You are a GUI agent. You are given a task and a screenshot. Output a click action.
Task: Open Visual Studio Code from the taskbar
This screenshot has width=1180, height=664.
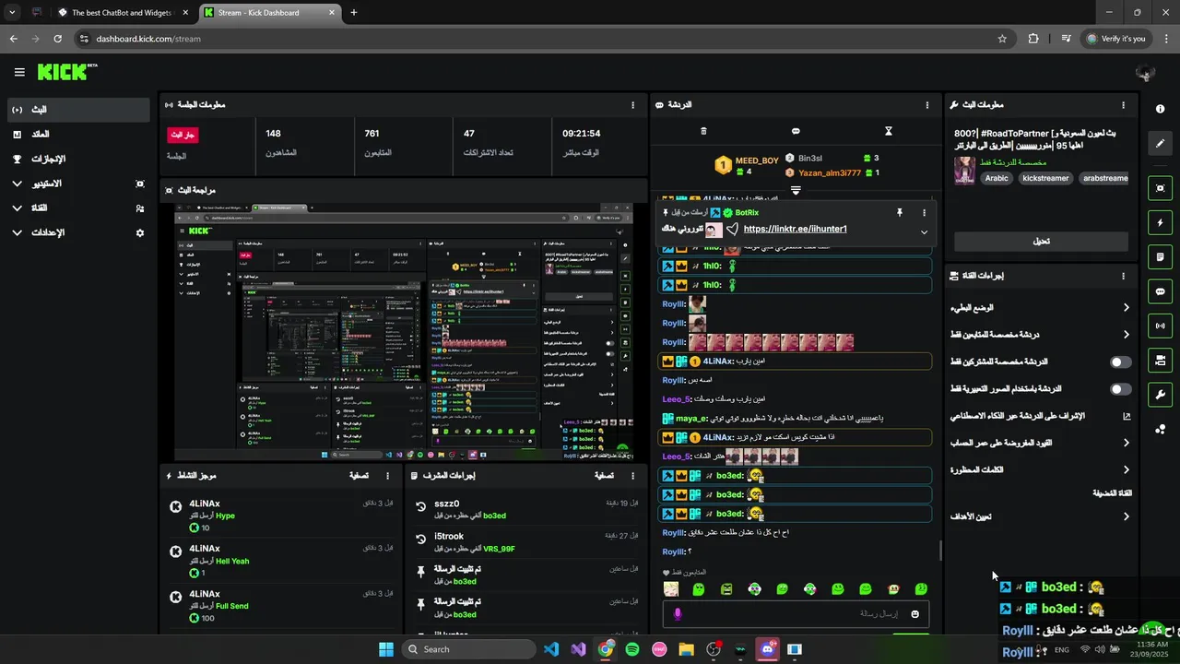pyautogui.click(x=551, y=649)
